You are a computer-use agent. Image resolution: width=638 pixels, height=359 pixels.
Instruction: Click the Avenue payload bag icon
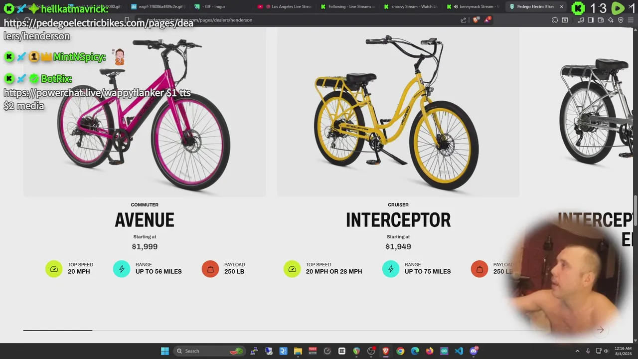[x=210, y=269]
